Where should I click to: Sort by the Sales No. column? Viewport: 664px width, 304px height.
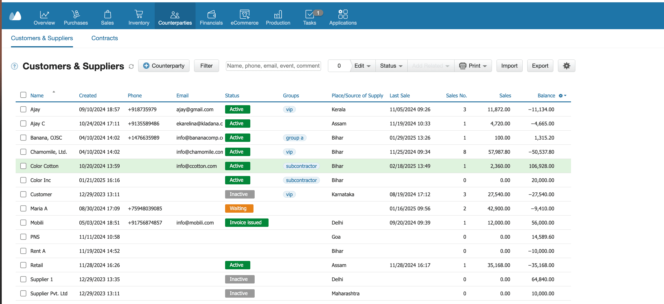pyautogui.click(x=456, y=96)
